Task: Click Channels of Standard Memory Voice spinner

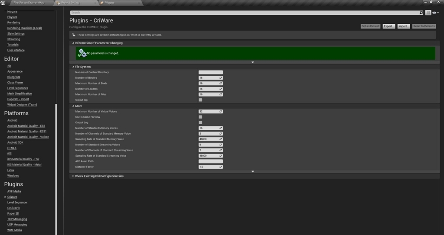Action: tap(211, 133)
